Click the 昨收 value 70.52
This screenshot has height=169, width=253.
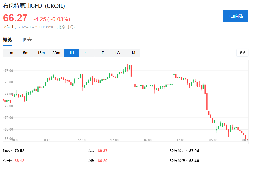[19, 151]
